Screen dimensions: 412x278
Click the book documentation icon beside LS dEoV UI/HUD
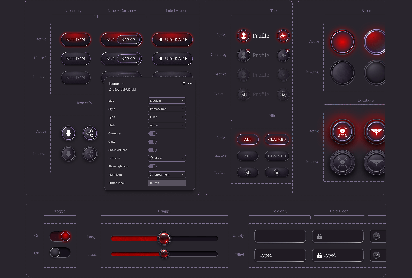pyautogui.click(x=134, y=89)
